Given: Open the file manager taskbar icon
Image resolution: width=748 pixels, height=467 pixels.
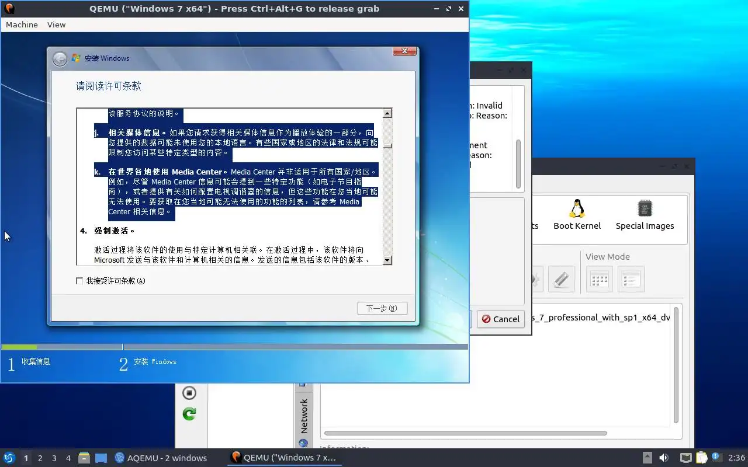Looking at the screenshot, I should pos(84,458).
